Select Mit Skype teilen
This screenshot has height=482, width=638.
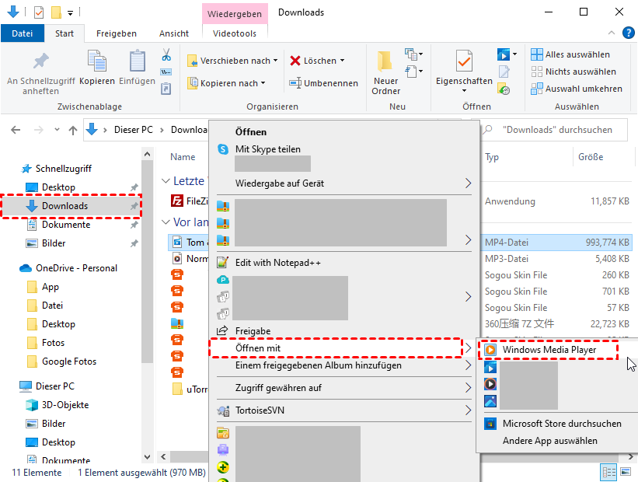tap(344, 149)
